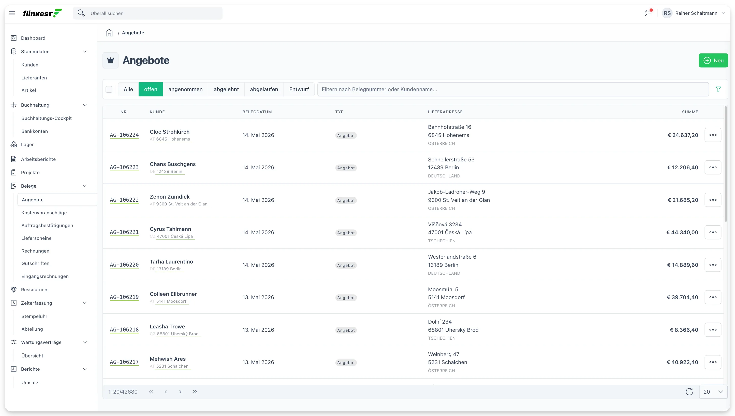
Task: Collapse the Stammdaten section
Action: [85, 52]
